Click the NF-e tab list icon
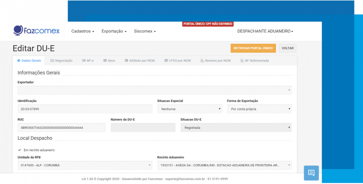The width and height of the screenshot is (363, 184). click(x=83, y=60)
